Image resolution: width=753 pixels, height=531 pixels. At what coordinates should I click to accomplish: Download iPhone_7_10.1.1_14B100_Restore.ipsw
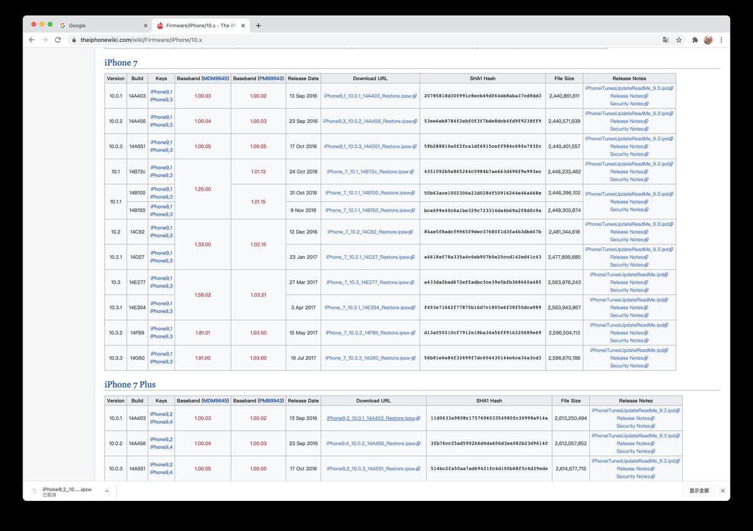pos(370,192)
